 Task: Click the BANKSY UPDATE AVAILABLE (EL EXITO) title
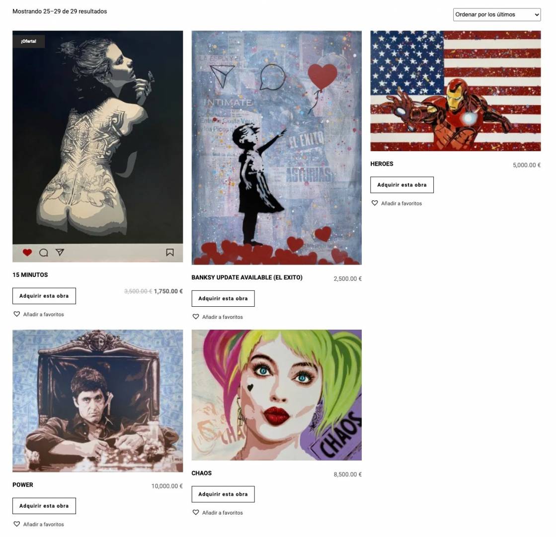coord(247,277)
